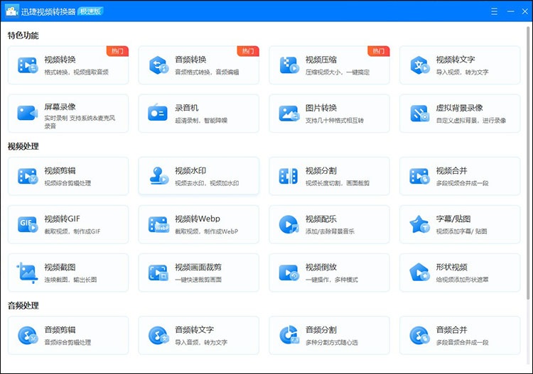Viewport: 533px width, 374px height.
Task: Click the text 格式转换, 视频提取音频
Action: 77,72
